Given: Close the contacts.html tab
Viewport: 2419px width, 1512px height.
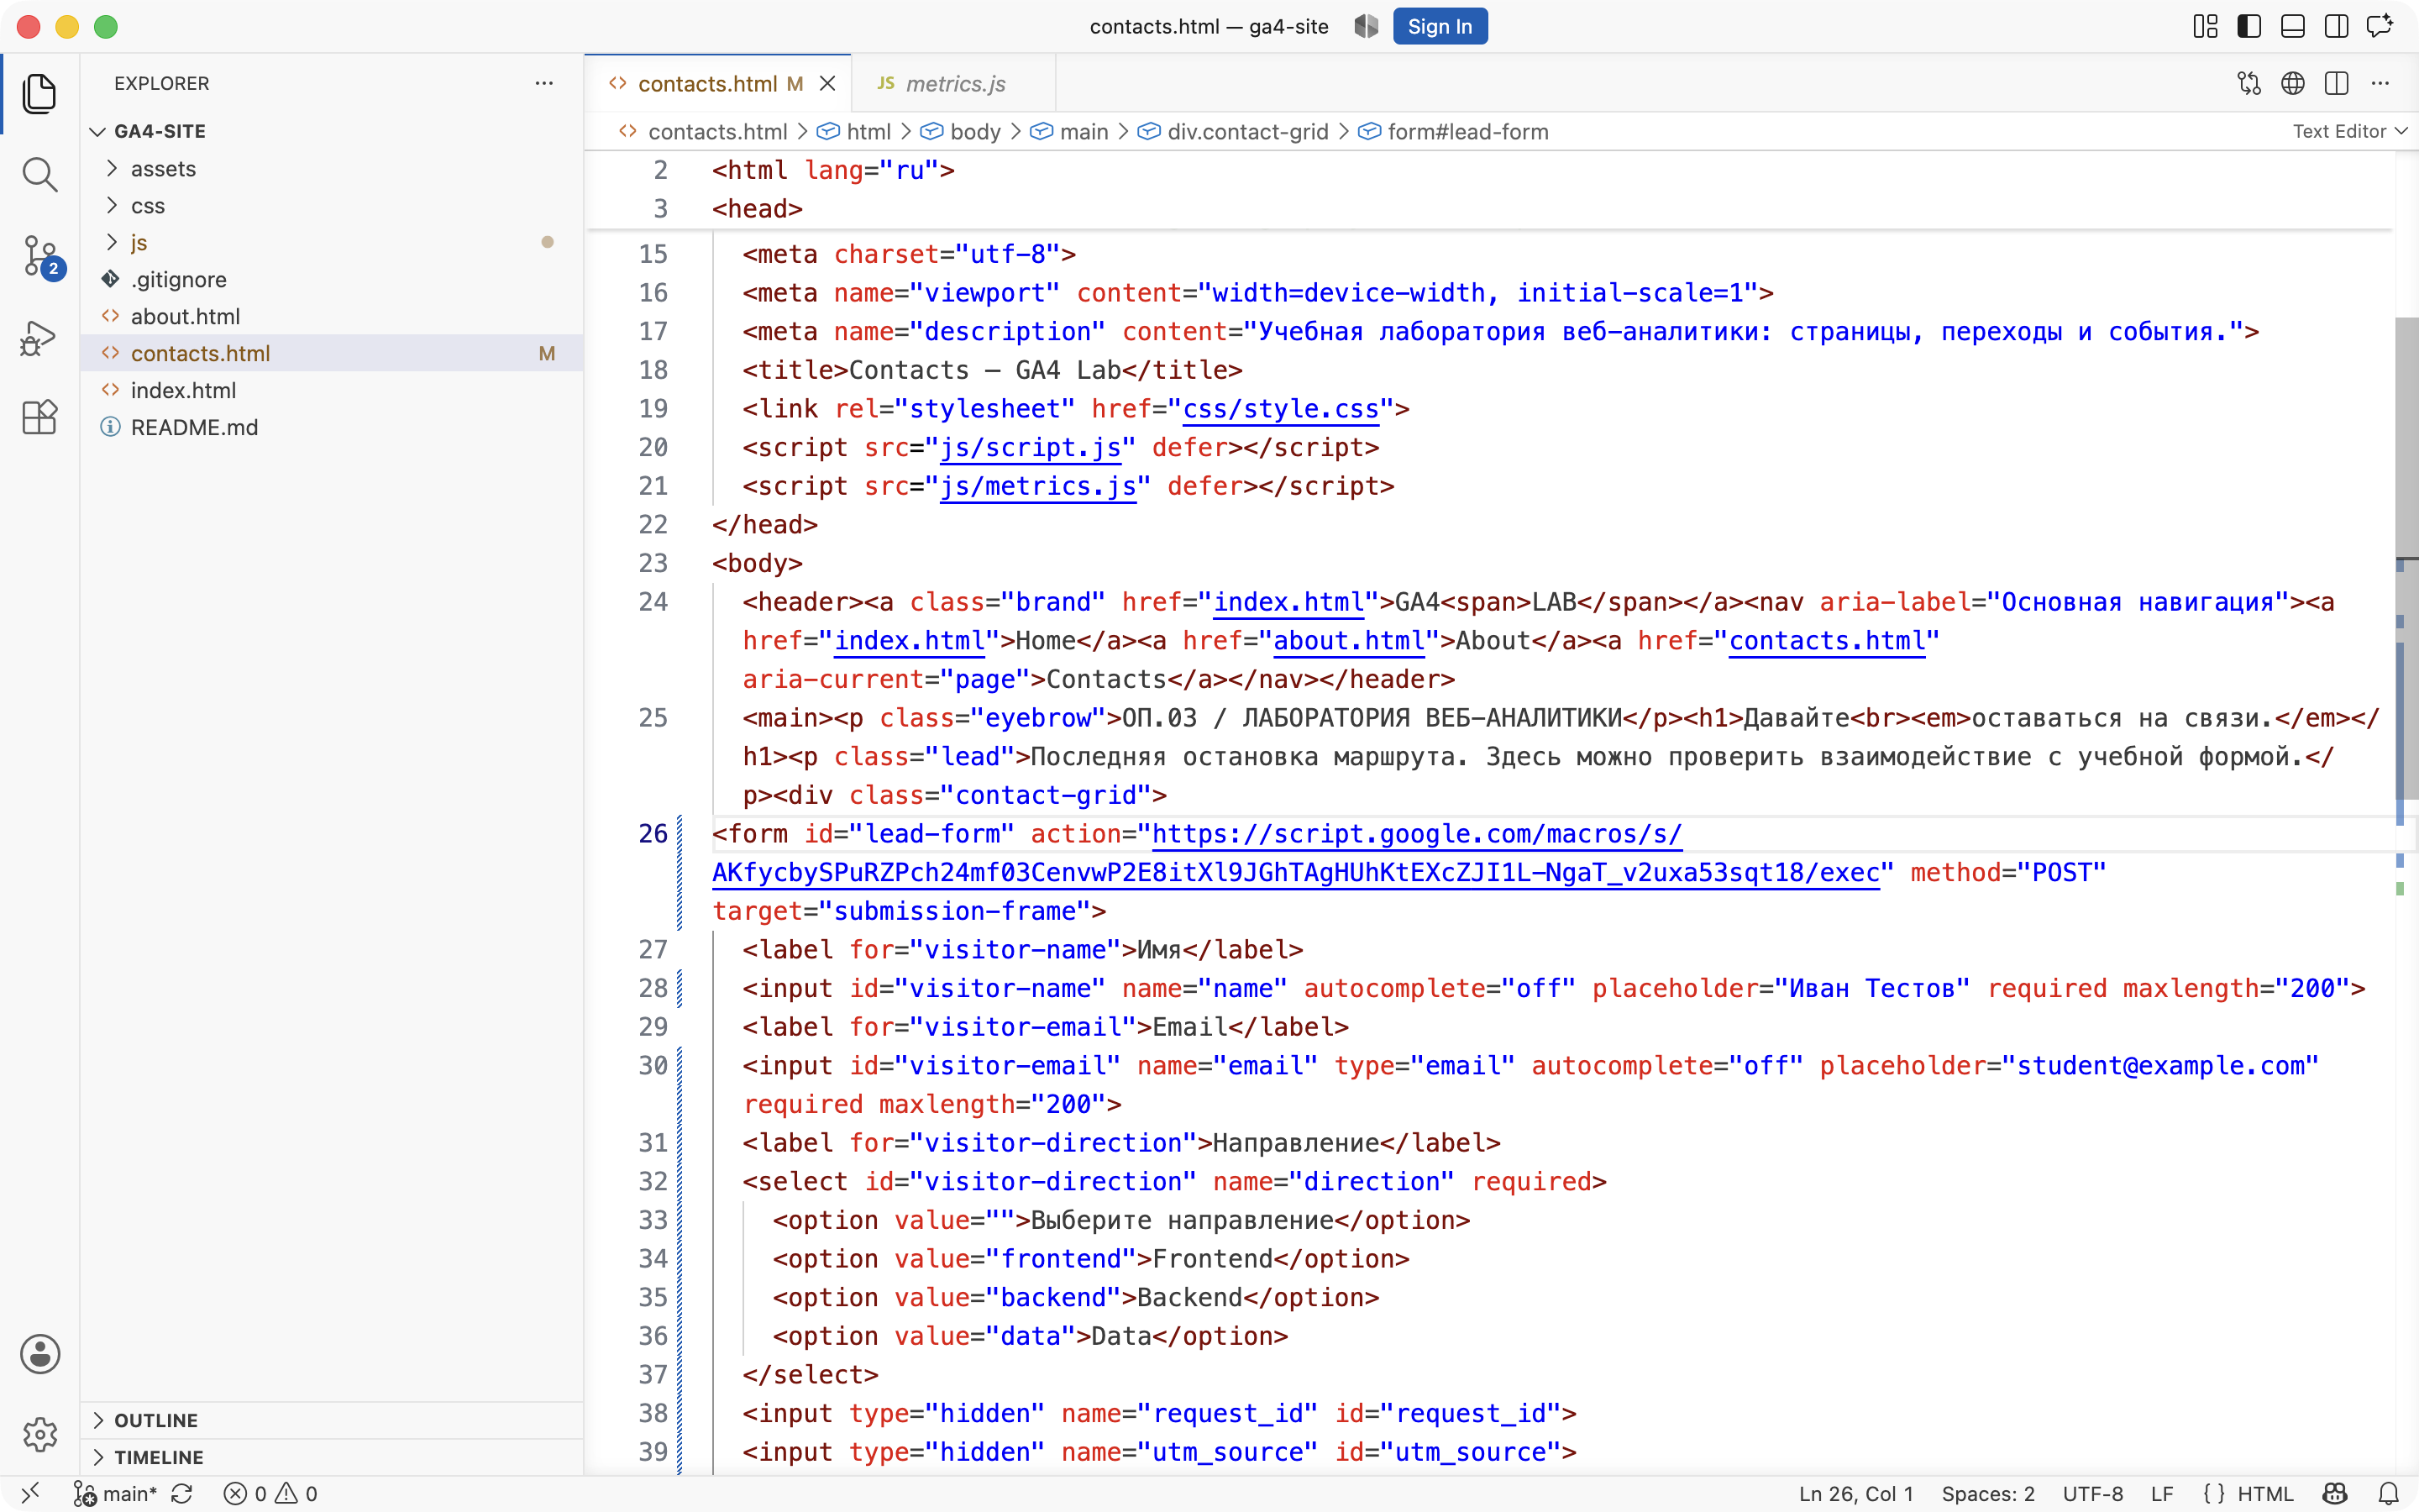Looking at the screenshot, I should pos(827,84).
